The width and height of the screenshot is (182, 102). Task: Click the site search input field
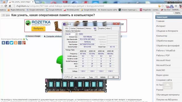click(164, 13)
